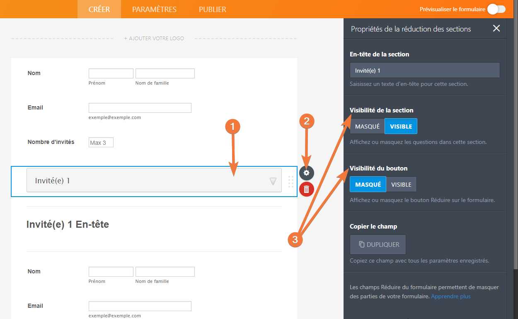
Task: Set button visibility to MASQUÉ
Action: tap(368, 185)
